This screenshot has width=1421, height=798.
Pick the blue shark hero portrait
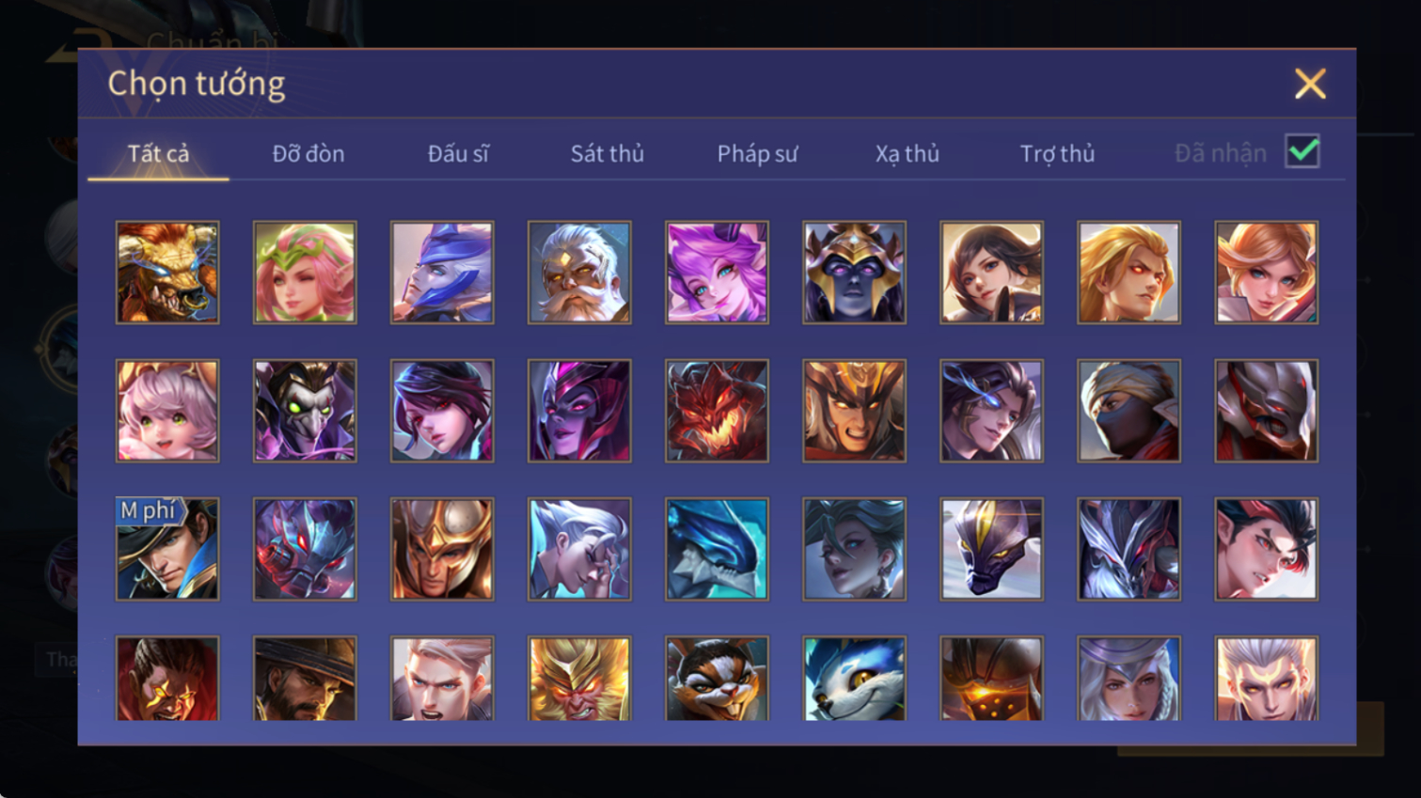click(x=717, y=549)
